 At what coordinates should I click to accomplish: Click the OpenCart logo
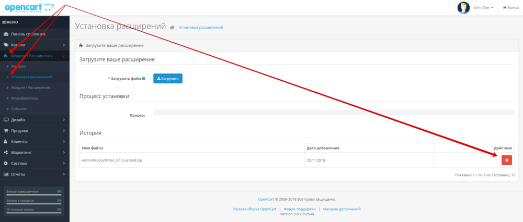click(x=29, y=7)
